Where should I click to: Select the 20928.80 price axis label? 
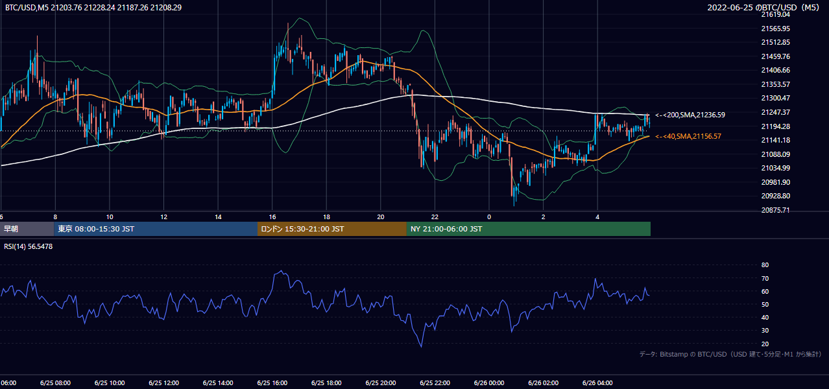click(x=775, y=196)
